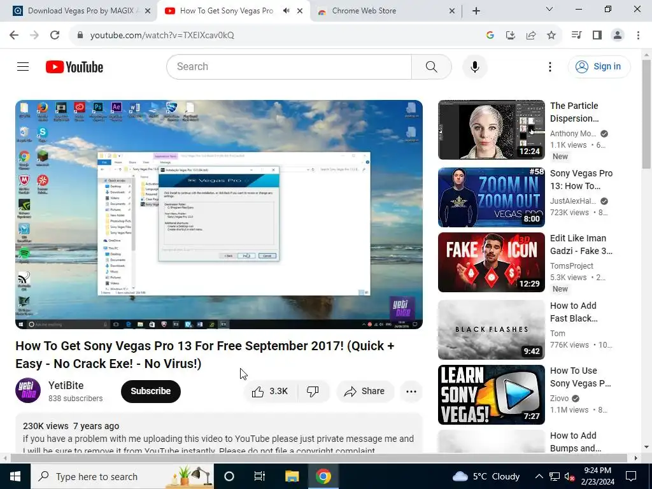652x489 pixels.
Task: Open 'How To Use Sony Vegas P...' title
Action: 581,377
